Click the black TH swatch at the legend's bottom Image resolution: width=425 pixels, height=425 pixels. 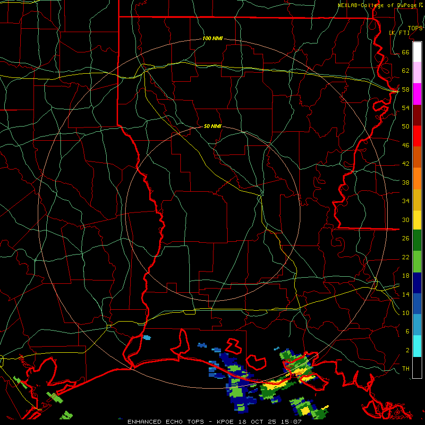pyautogui.click(x=417, y=367)
